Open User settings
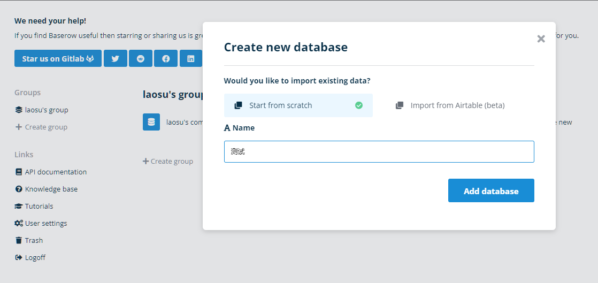 (45, 223)
